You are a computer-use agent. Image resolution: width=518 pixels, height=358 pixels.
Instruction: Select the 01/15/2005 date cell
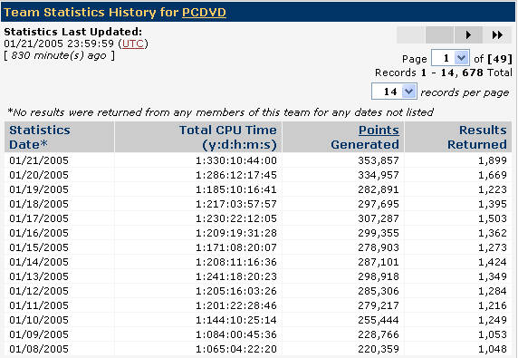pyautogui.click(x=39, y=247)
